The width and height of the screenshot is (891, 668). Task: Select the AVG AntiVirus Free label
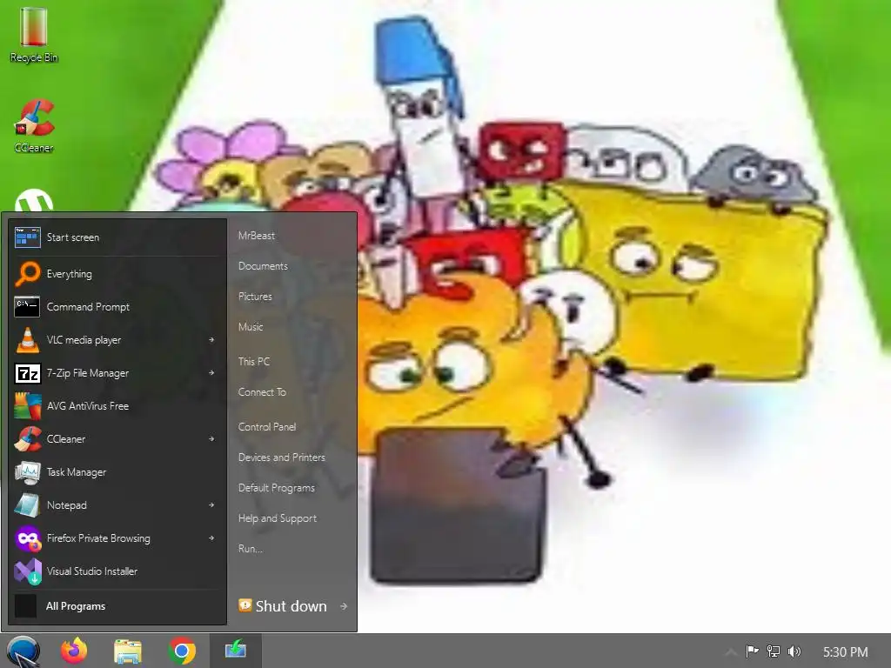coord(88,406)
